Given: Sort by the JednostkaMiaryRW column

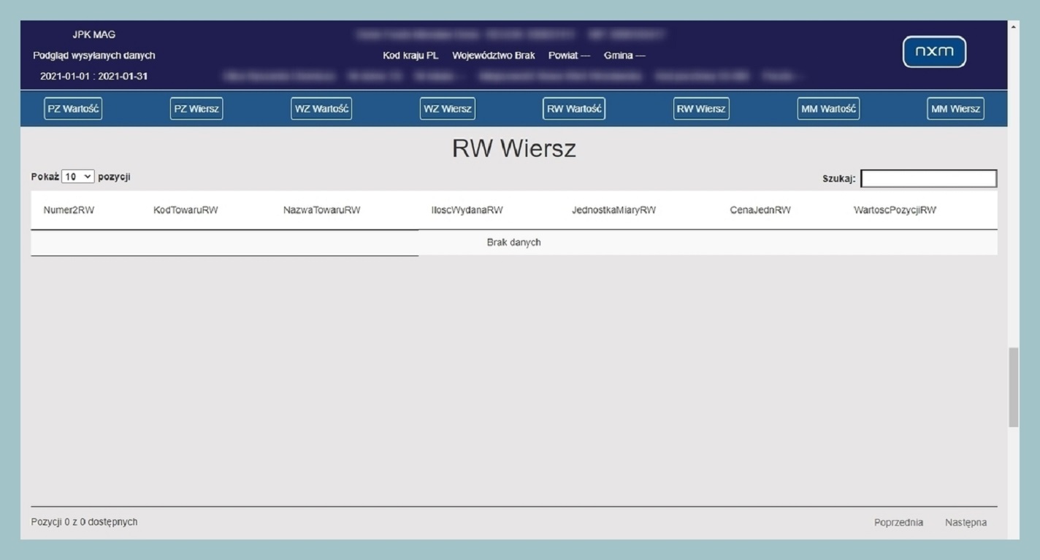Looking at the screenshot, I should click(x=613, y=210).
